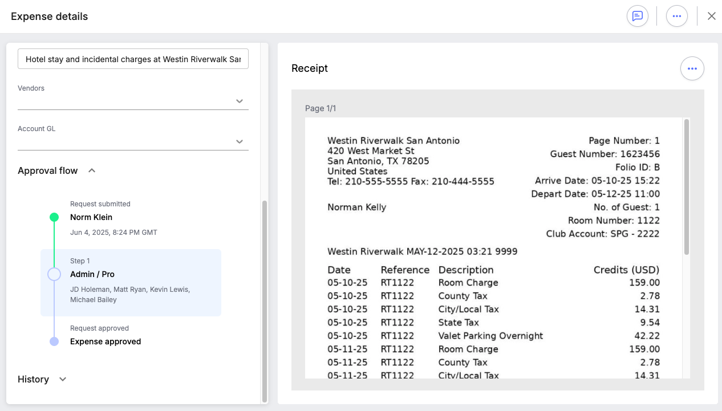Viewport: 722px width, 411px height.
Task: Click the Jun 4, 2025 submission timestamp
Action: pyautogui.click(x=113, y=233)
